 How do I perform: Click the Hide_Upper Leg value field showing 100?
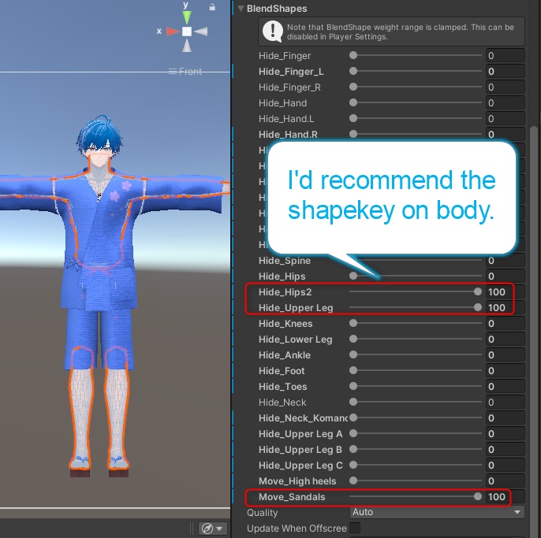point(505,308)
